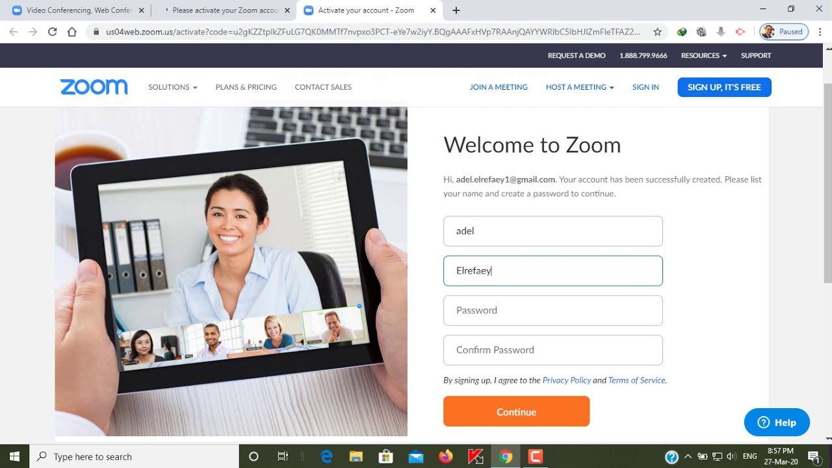Click the tablet video call image
The width and height of the screenshot is (832, 468).
231,271
